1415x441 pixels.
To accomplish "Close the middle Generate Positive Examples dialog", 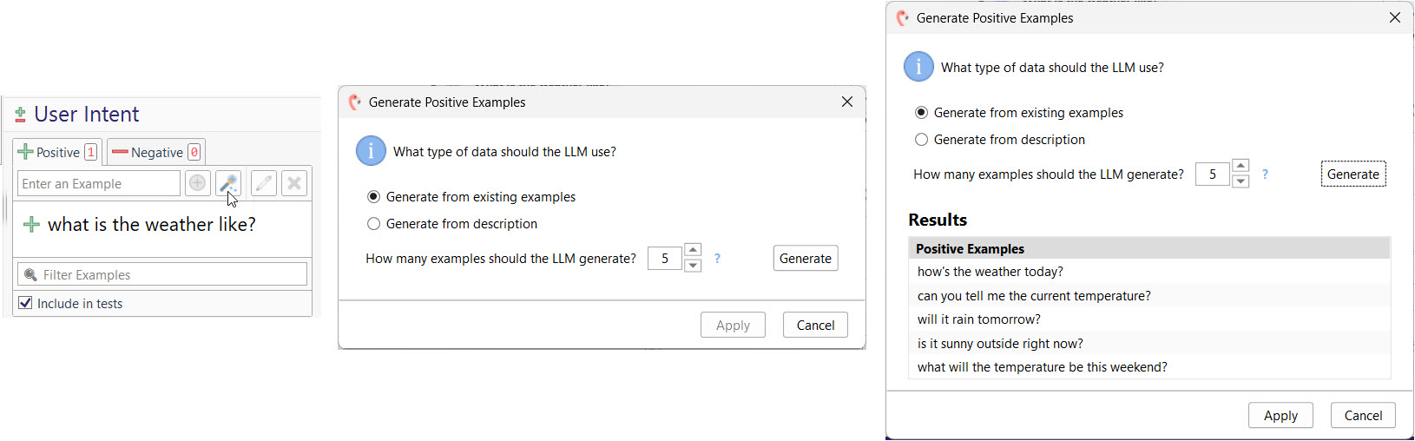I will pos(847,102).
